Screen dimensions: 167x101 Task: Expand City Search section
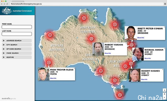point(17,45)
